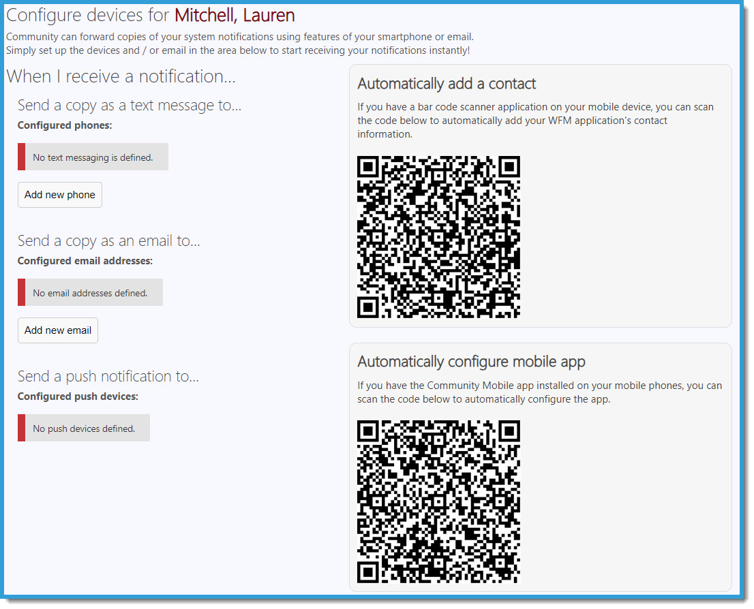The image size is (754, 609).
Task: Click the 'Configured email addresses:' label
Action: pos(85,261)
